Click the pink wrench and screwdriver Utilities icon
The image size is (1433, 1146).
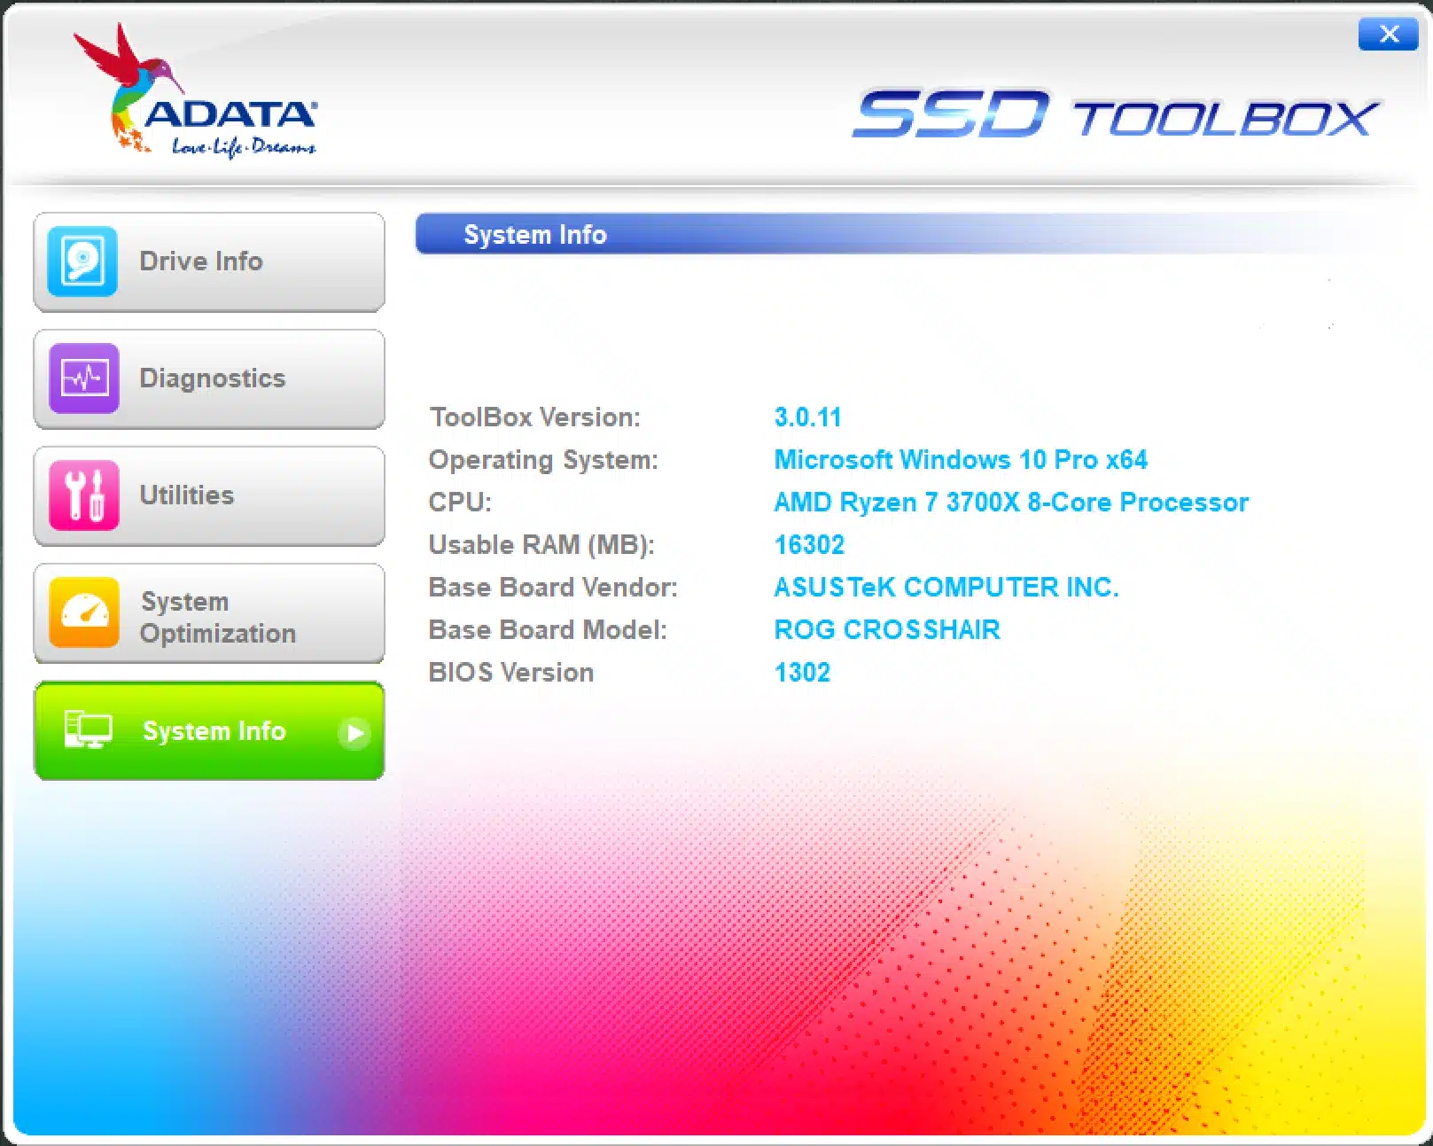pyautogui.click(x=84, y=495)
